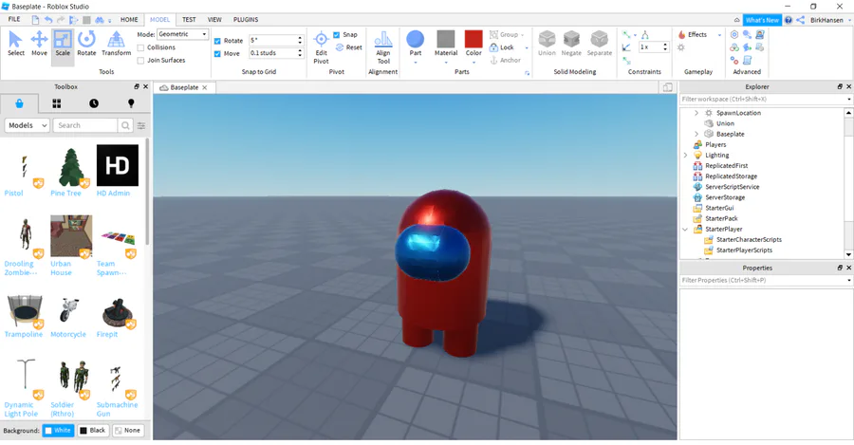Select the Union item in Explorer
The height and width of the screenshot is (445, 854).
click(725, 123)
